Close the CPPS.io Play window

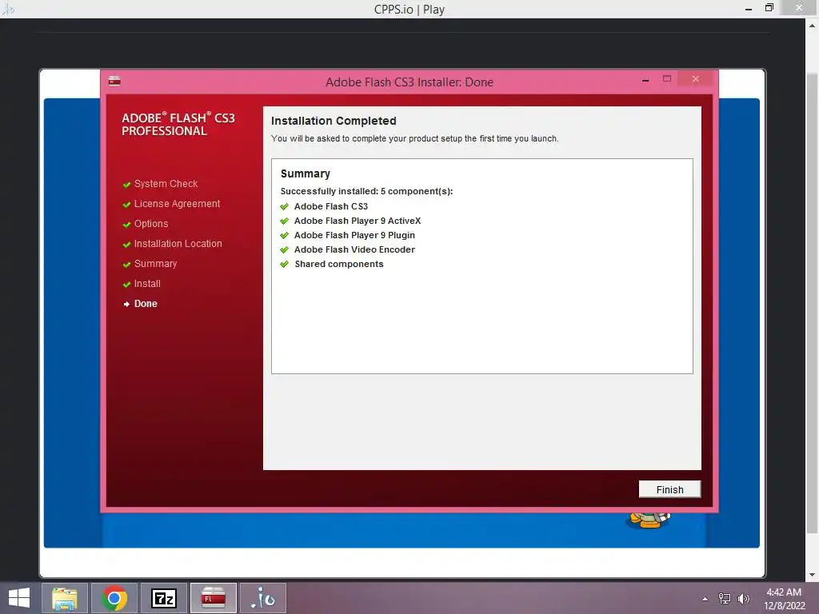click(x=799, y=7)
